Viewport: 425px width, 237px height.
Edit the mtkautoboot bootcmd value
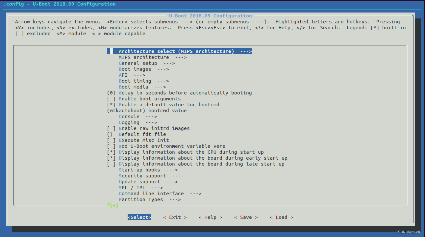(x=147, y=111)
